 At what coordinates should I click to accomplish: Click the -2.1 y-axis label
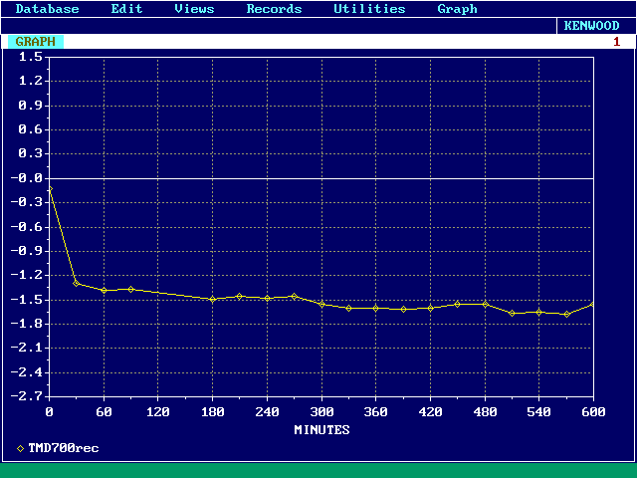pos(27,348)
